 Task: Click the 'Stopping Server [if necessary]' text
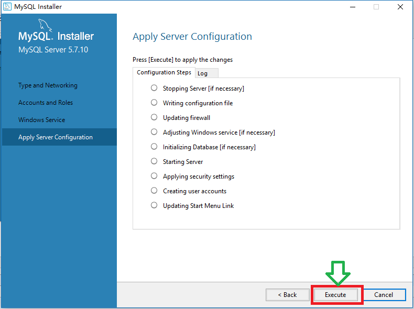point(203,89)
